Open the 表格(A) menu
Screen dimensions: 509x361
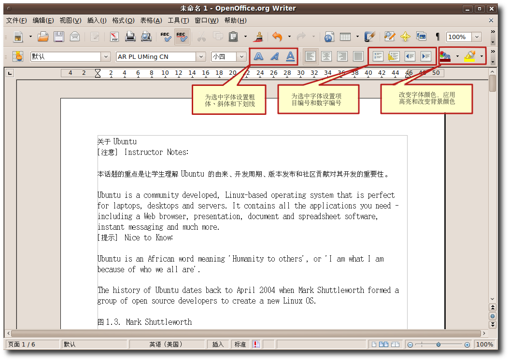tap(151, 20)
